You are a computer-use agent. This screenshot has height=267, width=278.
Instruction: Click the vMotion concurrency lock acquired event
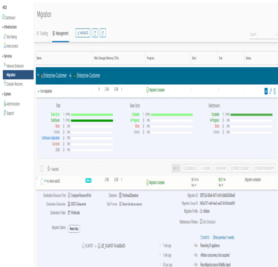(x=215, y=255)
